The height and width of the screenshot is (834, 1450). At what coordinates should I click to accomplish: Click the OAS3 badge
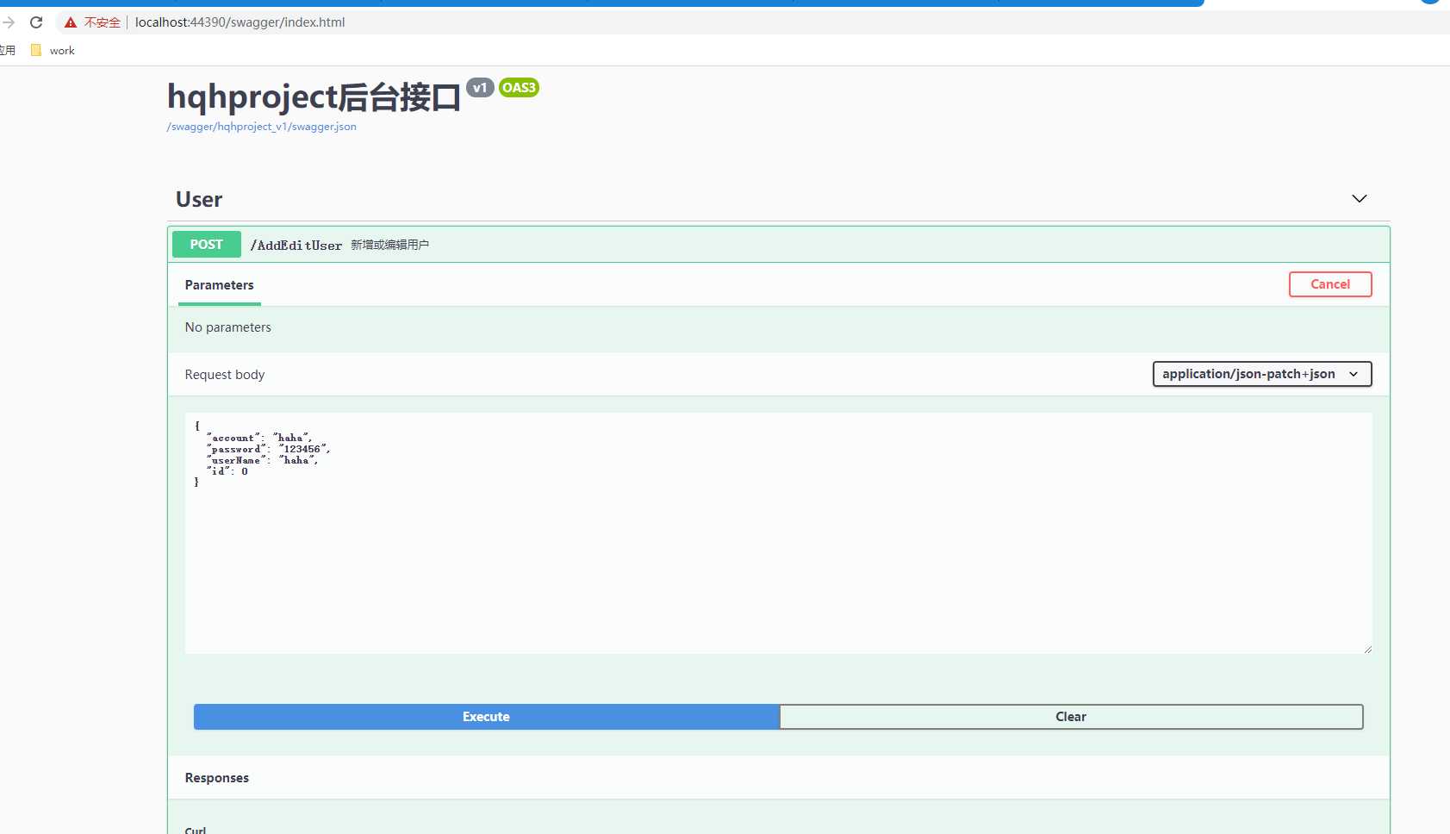tap(519, 87)
